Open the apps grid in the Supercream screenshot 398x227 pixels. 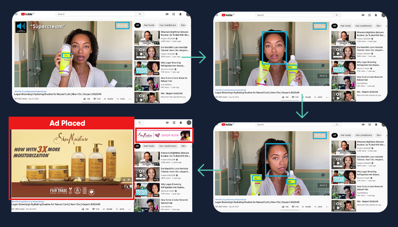point(174,14)
